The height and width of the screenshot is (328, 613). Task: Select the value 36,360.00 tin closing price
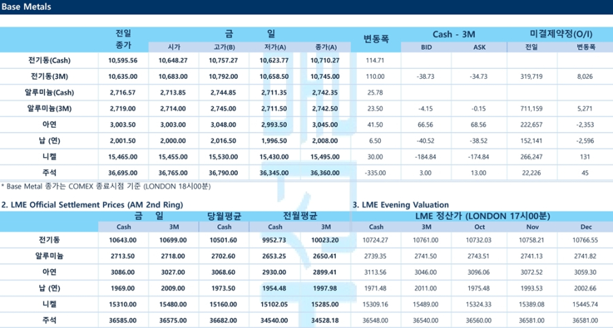[x=325, y=173]
